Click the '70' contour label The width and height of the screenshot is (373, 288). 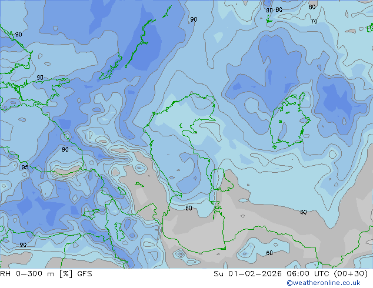pos(314,21)
